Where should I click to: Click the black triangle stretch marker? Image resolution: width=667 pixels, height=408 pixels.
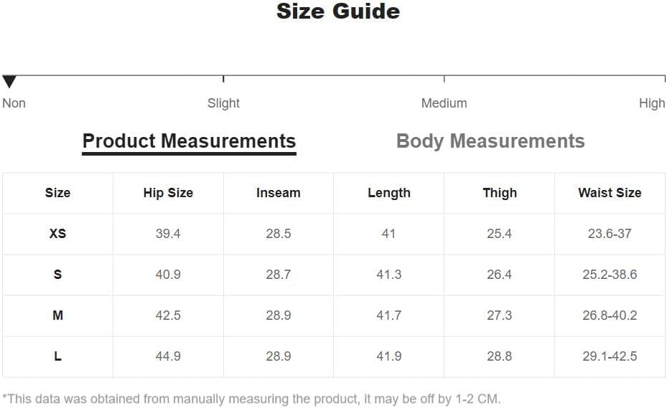(9, 81)
